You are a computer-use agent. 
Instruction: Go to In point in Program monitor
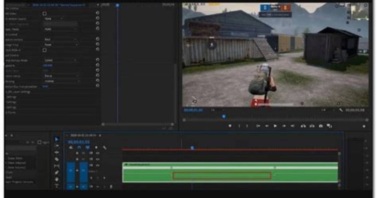[x=258, y=126]
